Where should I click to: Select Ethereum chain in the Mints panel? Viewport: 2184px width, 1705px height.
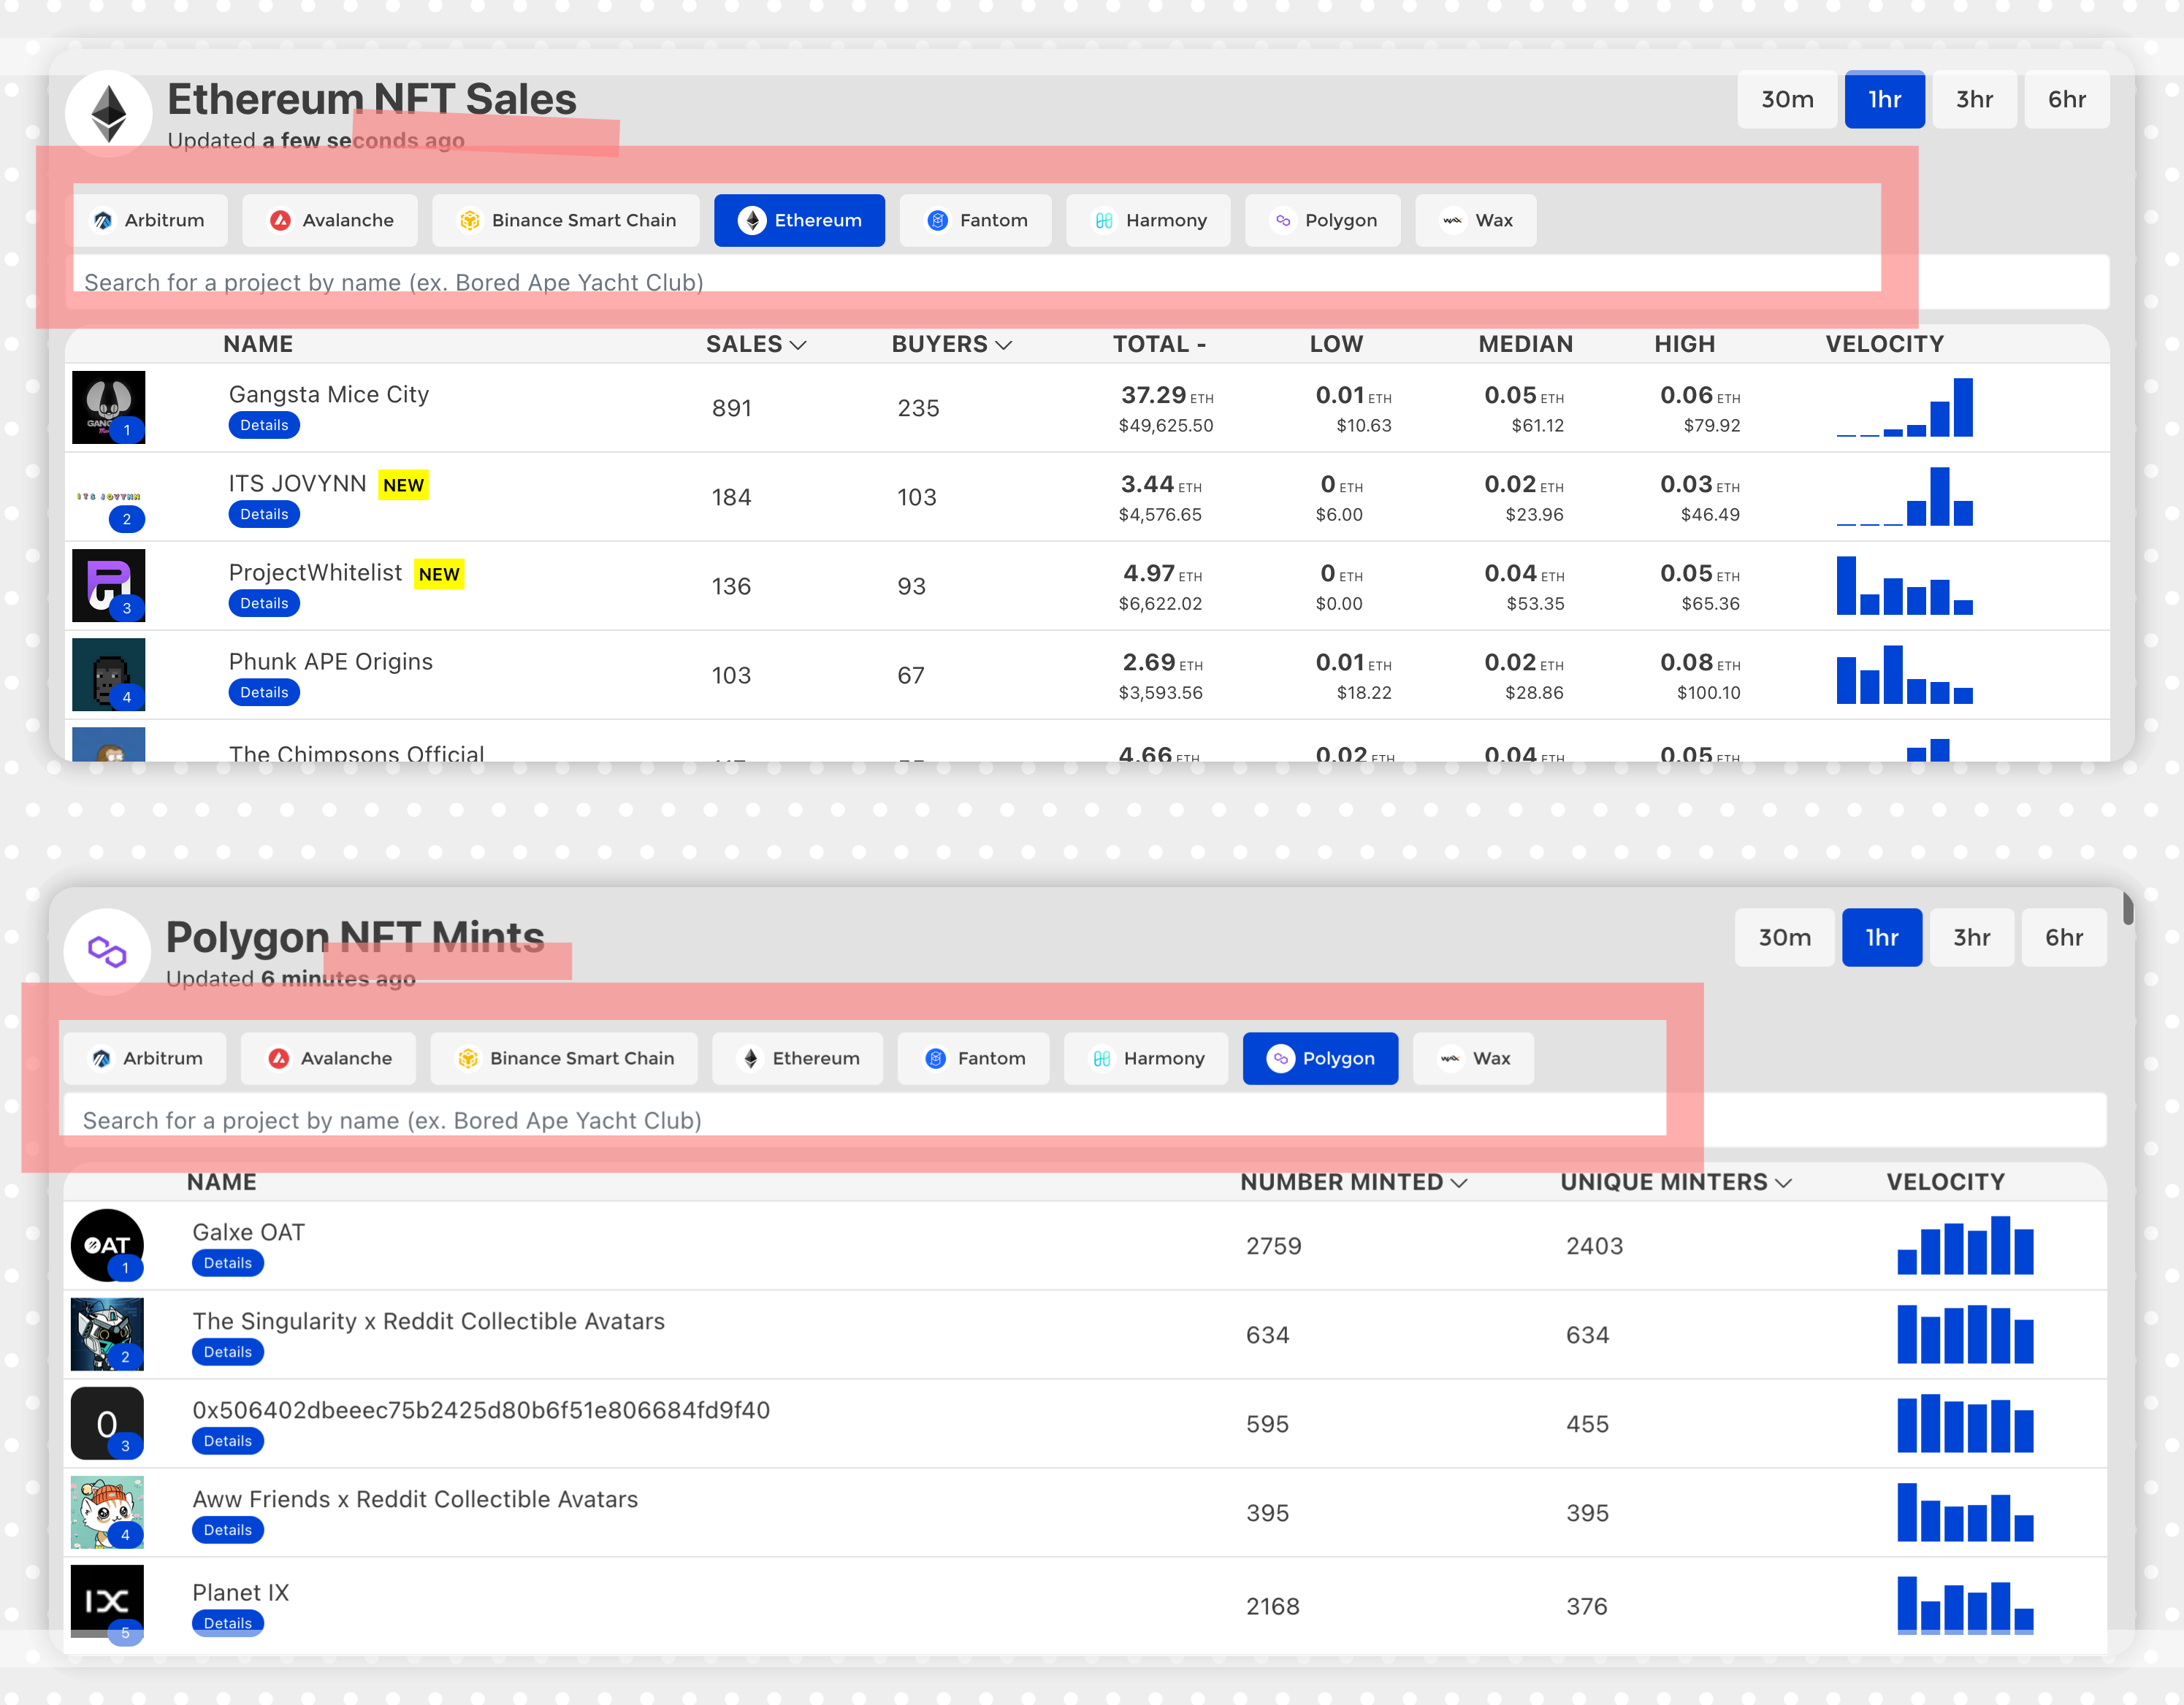[x=797, y=1058]
